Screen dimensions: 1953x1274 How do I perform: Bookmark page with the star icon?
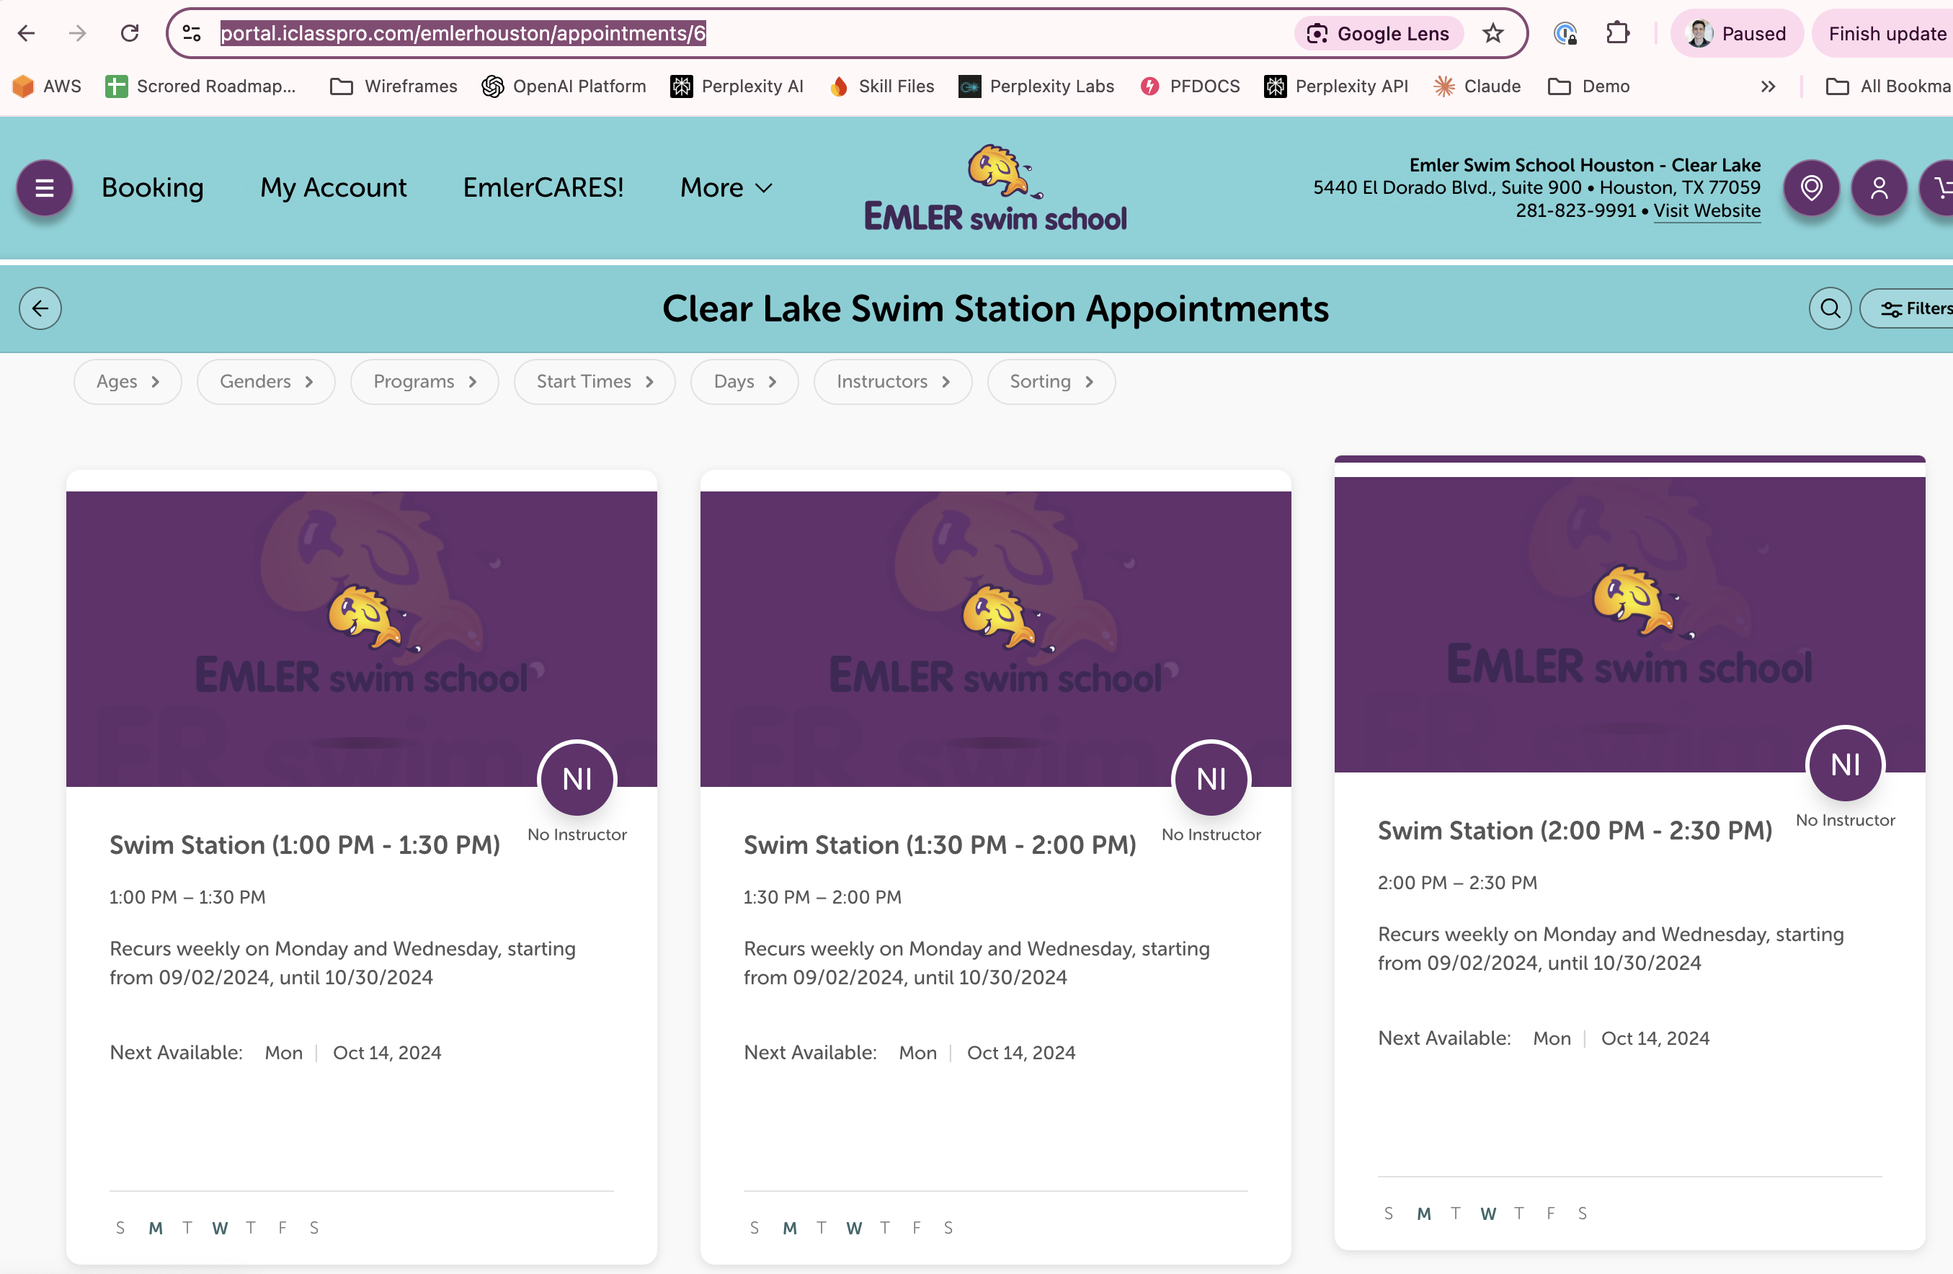tap(1492, 34)
